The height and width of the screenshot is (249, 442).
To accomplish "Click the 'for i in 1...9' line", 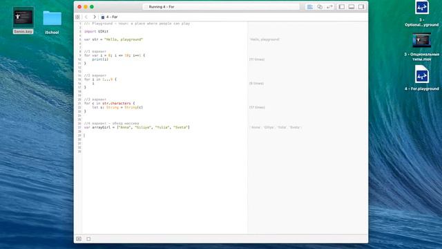I will point(100,80).
